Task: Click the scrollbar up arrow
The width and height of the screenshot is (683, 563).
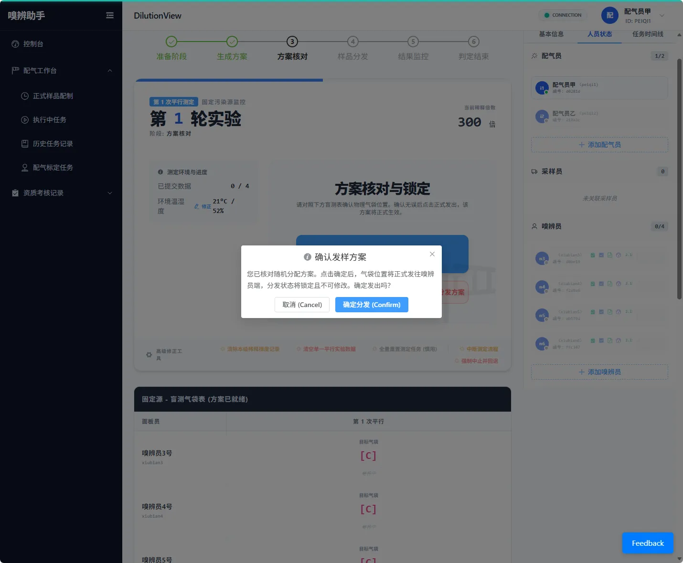Action: click(x=679, y=34)
